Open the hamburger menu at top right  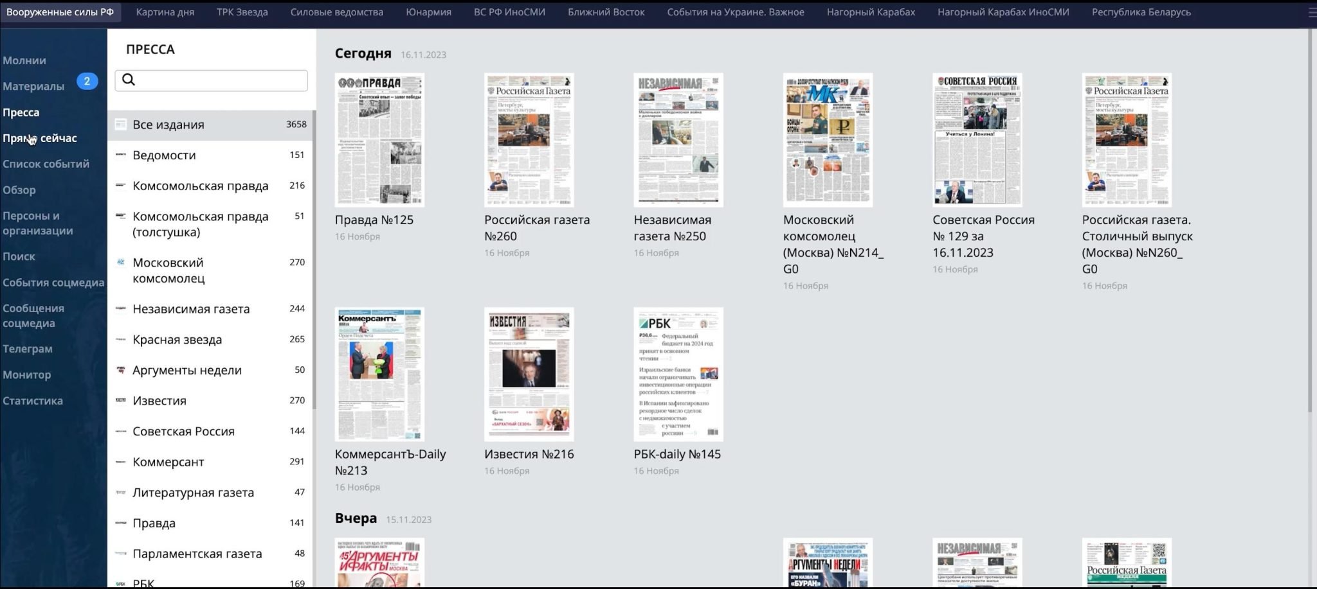pyautogui.click(x=1311, y=12)
